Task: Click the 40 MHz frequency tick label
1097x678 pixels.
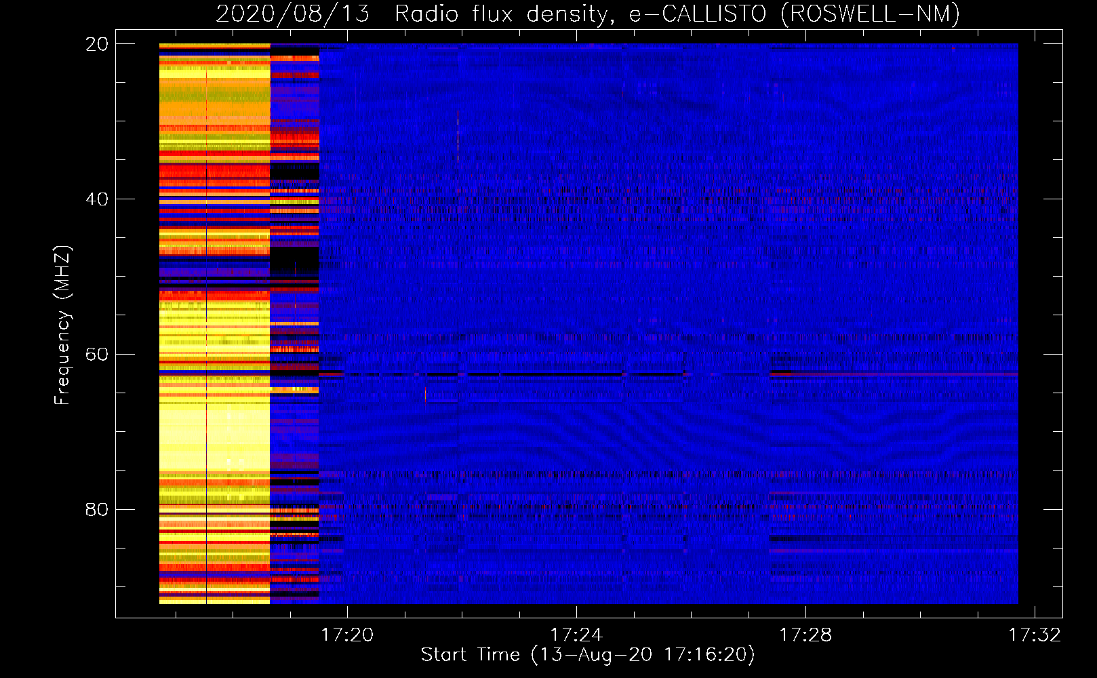Action: click(x=97, y=199)
